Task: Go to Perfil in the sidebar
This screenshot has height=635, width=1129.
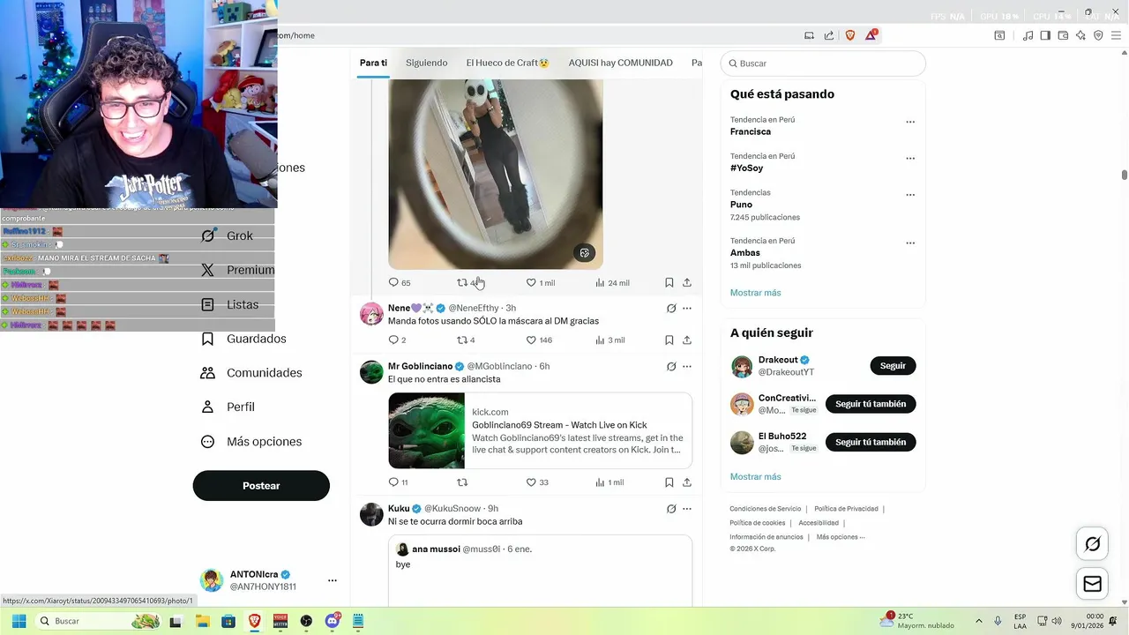Action: coord(228,407)
